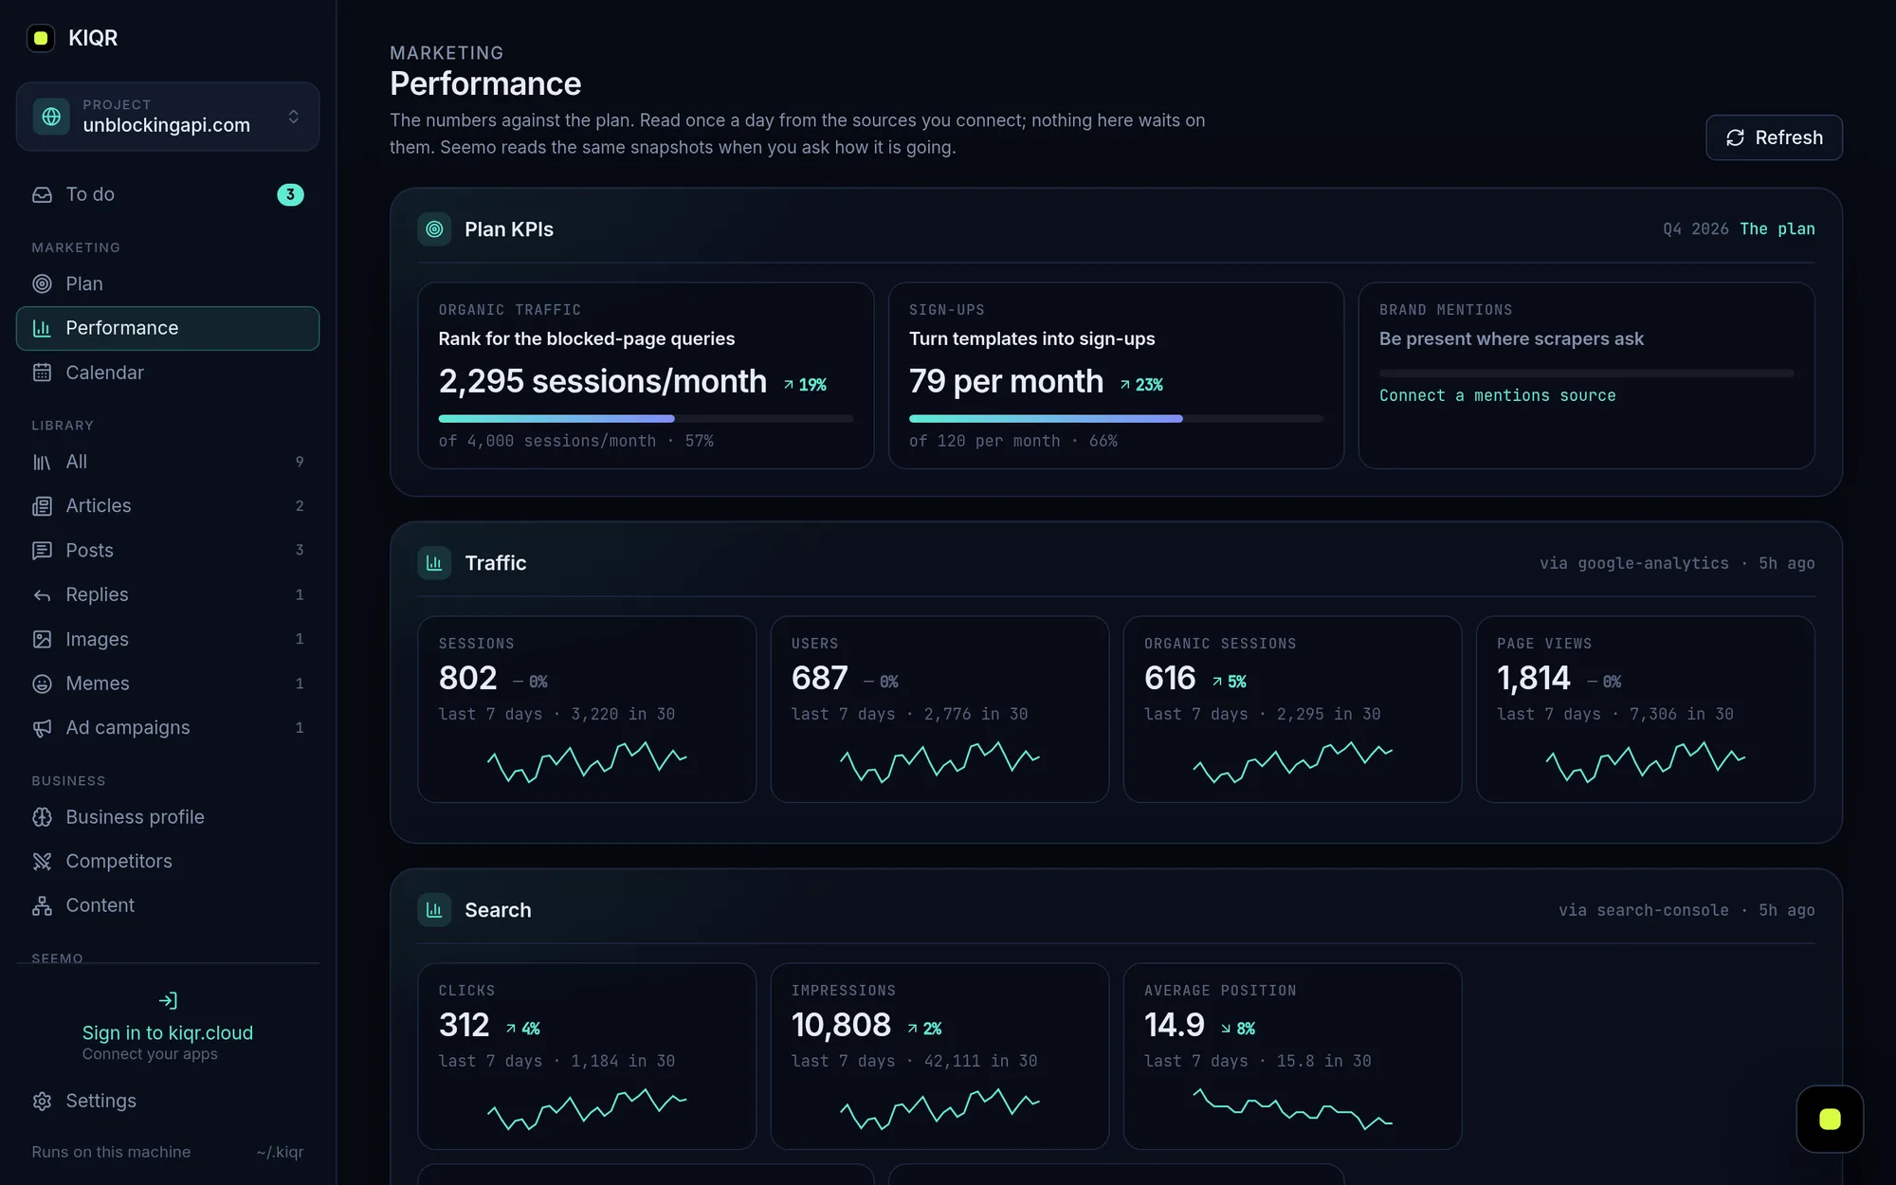Click the Page Views value 1,814

point(1533,678)
